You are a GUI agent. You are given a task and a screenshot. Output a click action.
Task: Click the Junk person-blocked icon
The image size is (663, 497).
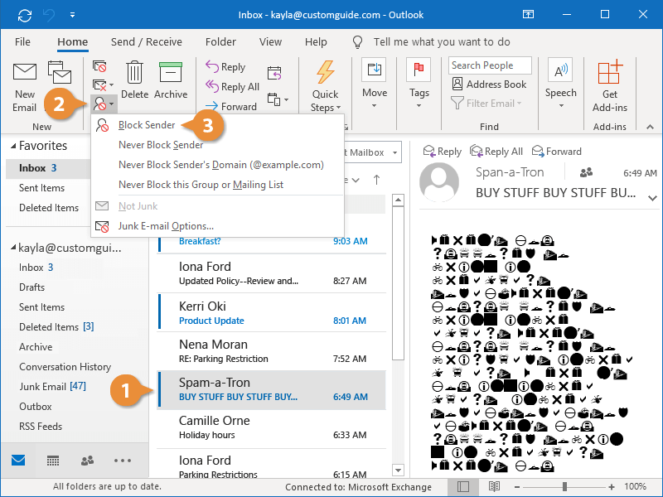[99, 104]
